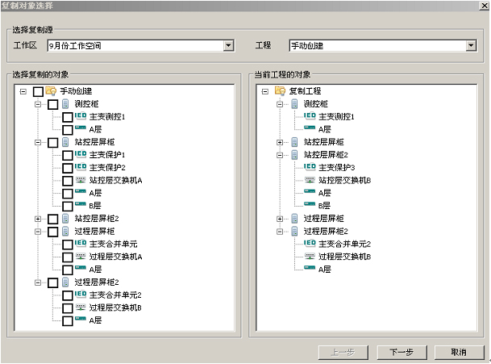
Task: Tick the checkbox for 主变保护1
Action: [x=67, y=155]
